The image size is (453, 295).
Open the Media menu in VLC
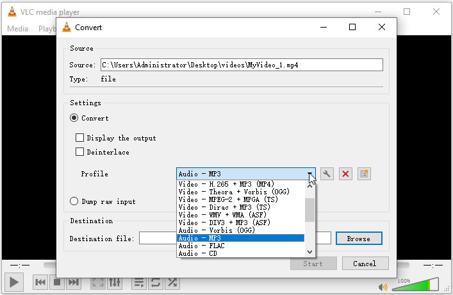(18, 29)
